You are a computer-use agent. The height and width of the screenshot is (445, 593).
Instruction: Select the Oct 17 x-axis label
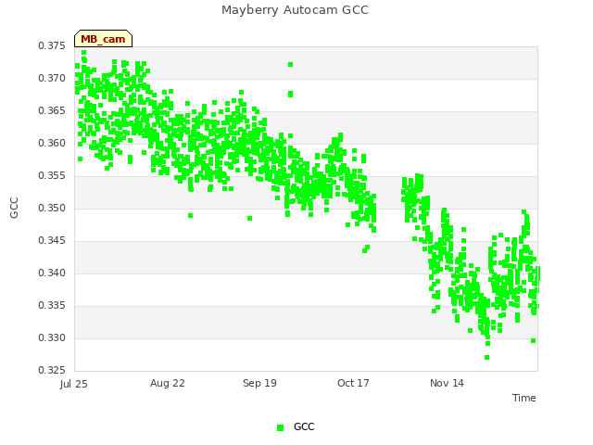coord(353,383)
